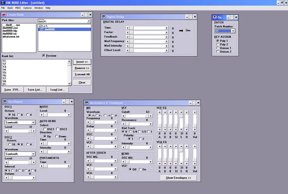Open the Patch Number dropdown
This screenshot has height=194, width=288.
(x=233, y=31)
